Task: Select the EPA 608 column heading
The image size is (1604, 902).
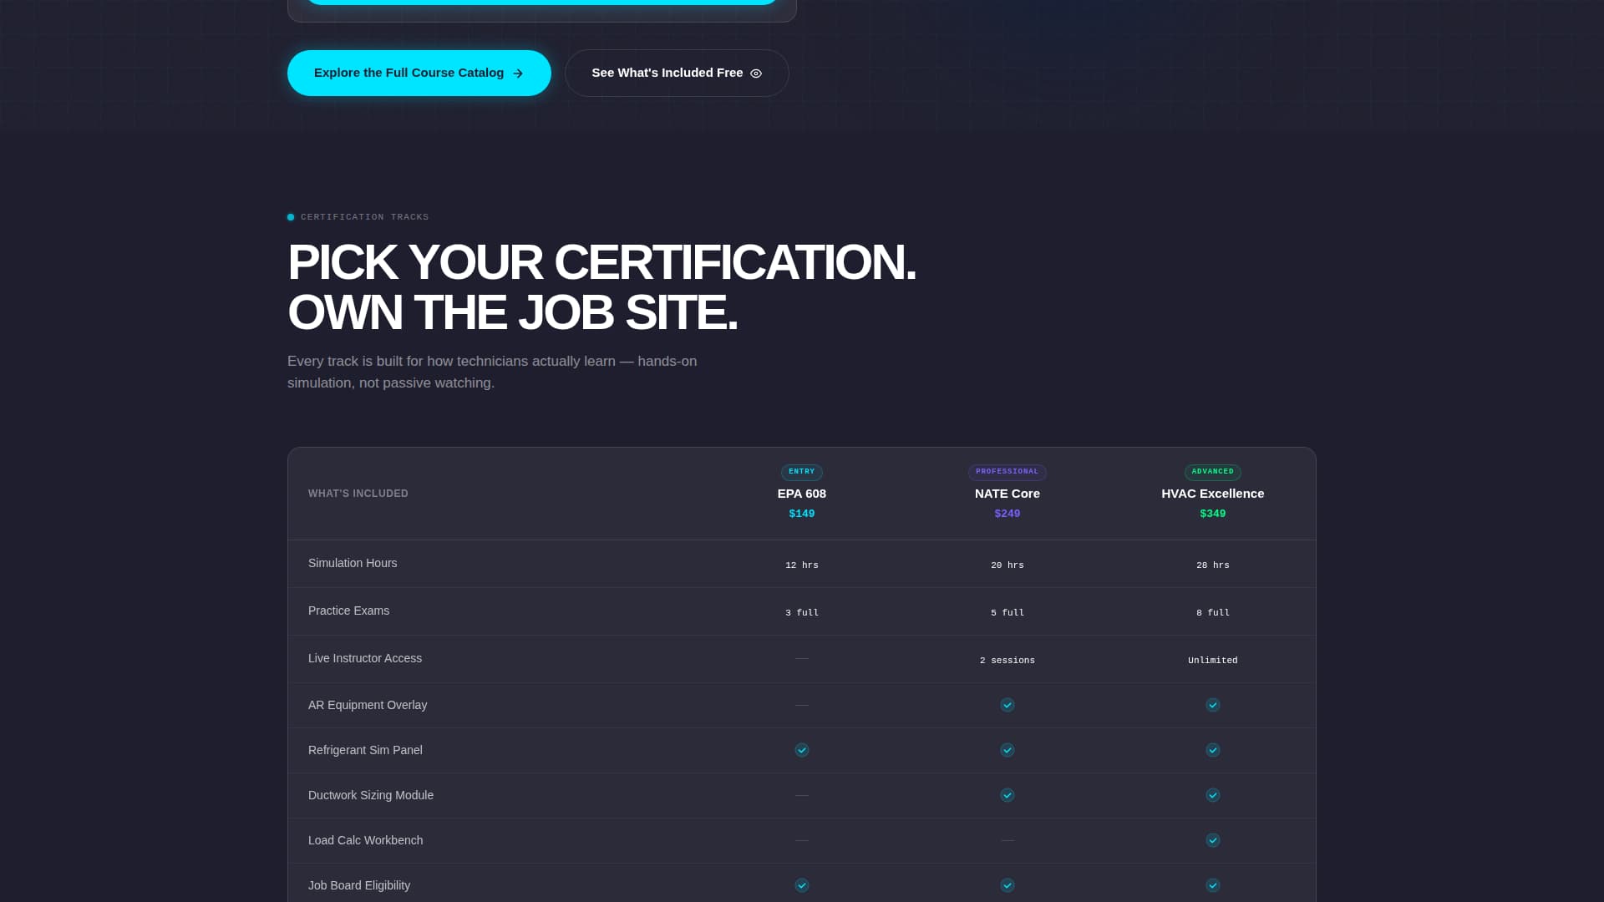Action: point(801,494)
